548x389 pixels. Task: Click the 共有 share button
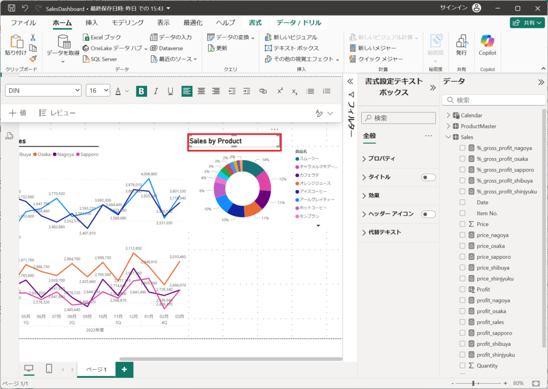(x=527, y=22)
